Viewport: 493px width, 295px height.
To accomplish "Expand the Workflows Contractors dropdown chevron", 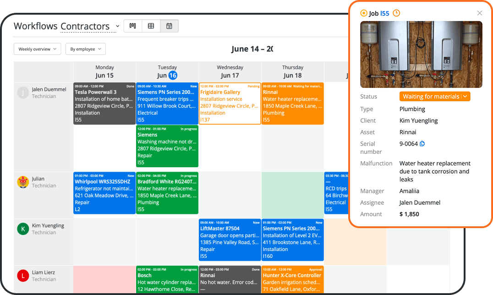I will click(118, 26).
